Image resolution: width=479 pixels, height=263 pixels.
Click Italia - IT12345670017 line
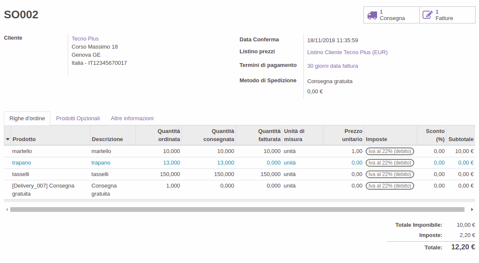pyautogui.click(x=99, y=63)
